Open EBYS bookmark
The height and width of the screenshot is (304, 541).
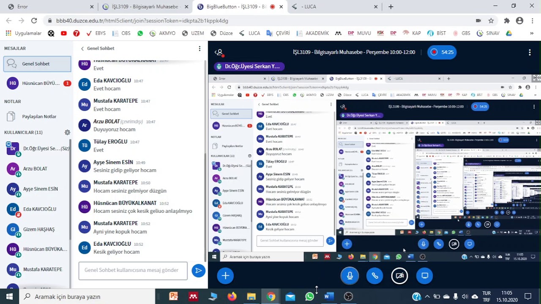[x=96, y=33]
